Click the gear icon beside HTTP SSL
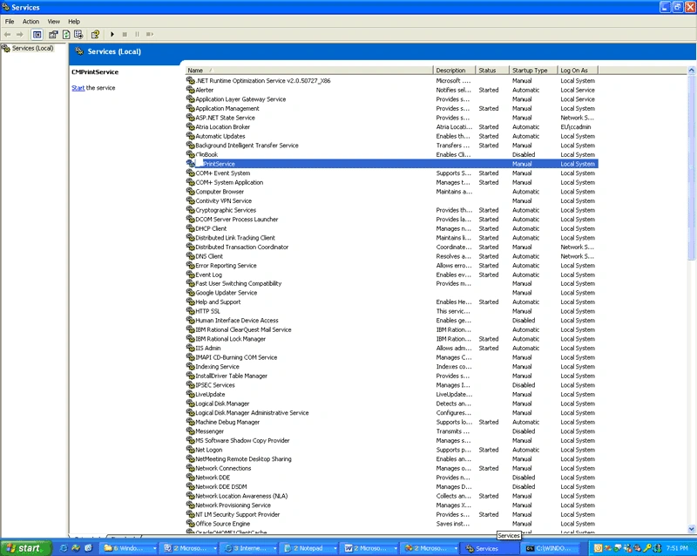The width and height of the screenshot is (697, 556). tap(190, 311)
